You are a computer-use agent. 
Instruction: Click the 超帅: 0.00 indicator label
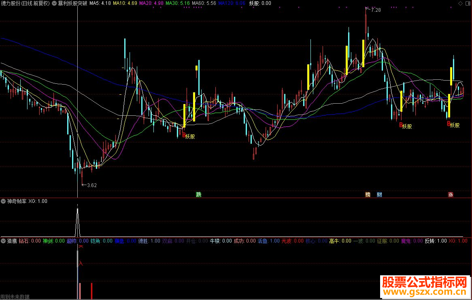[78, 241]
